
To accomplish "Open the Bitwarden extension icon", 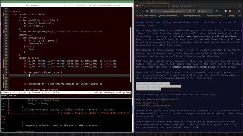I will click(226, 11).
